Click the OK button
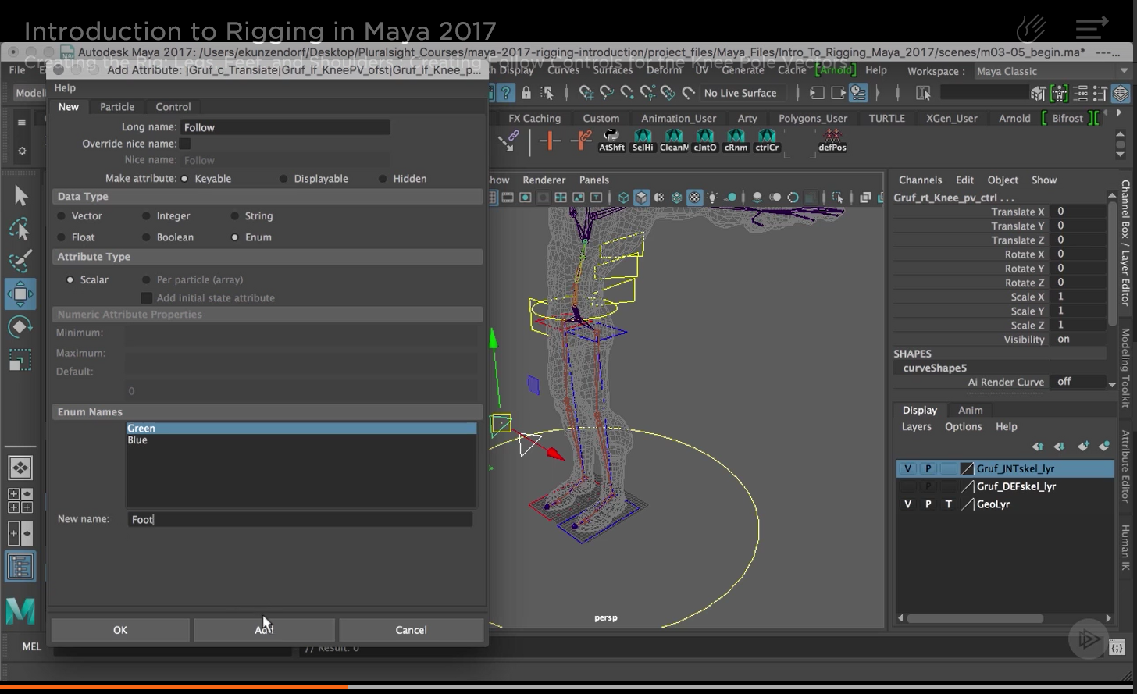 [120, 630]
